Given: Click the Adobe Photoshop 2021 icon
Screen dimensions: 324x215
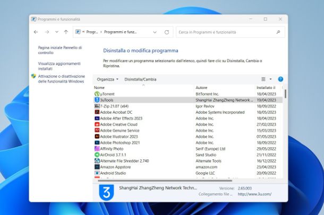Looking at the screenshot, I should 97,142.
